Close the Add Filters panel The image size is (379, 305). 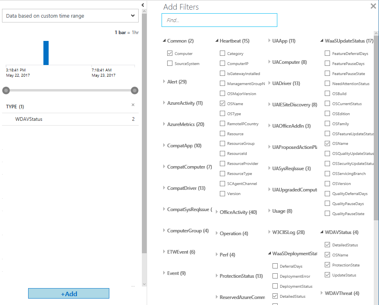373,6
